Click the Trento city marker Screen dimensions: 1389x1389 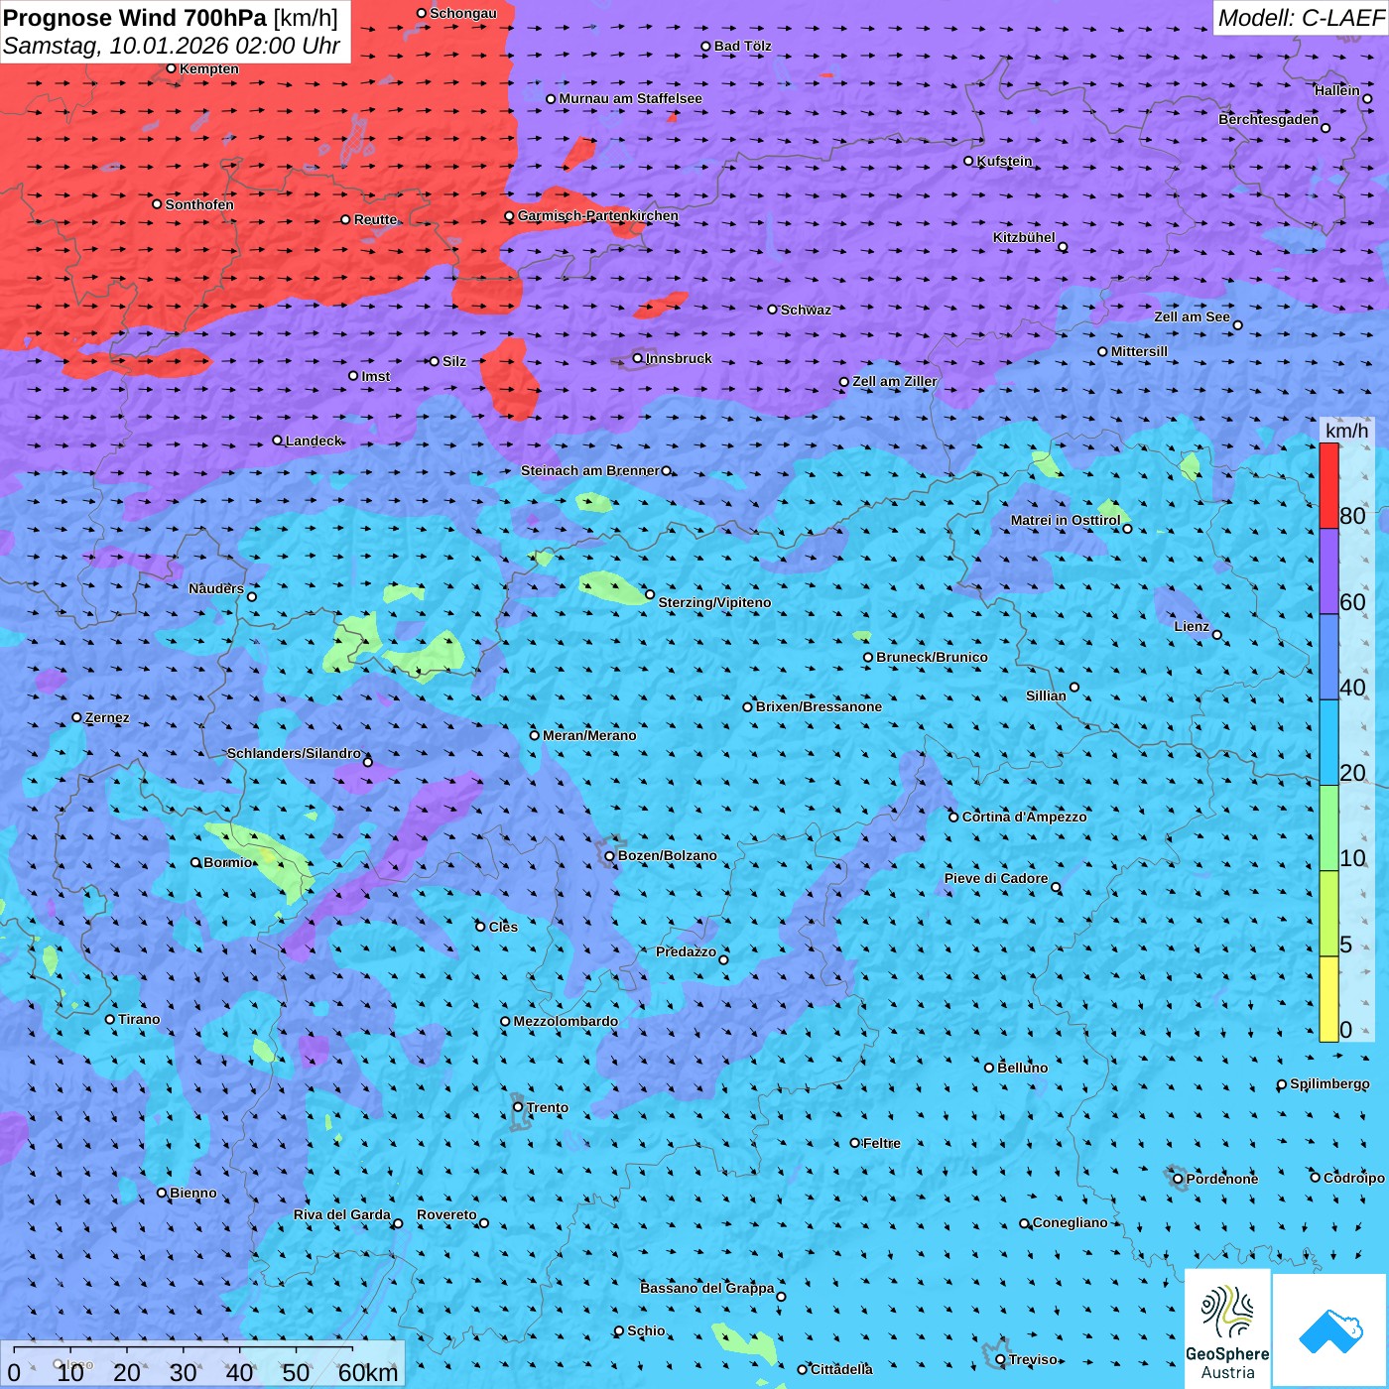coord(518,1107)
